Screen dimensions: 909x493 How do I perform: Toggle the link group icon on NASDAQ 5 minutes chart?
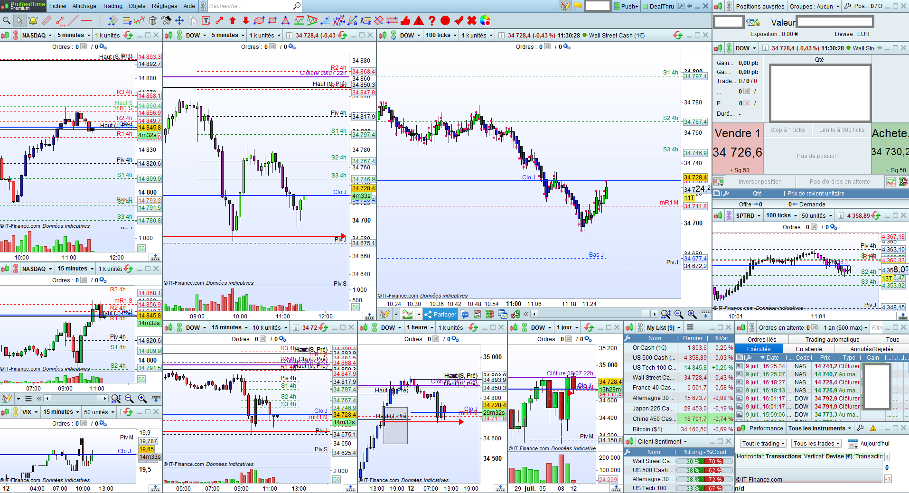tap(16, 35)
